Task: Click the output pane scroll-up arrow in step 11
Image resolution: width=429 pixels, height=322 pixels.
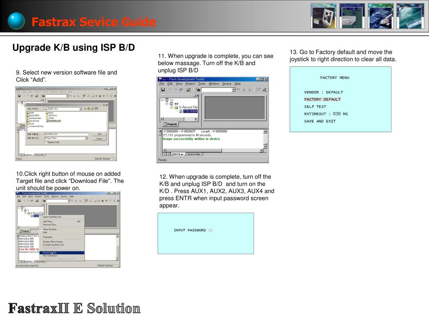Action: [x=265, y=132]
